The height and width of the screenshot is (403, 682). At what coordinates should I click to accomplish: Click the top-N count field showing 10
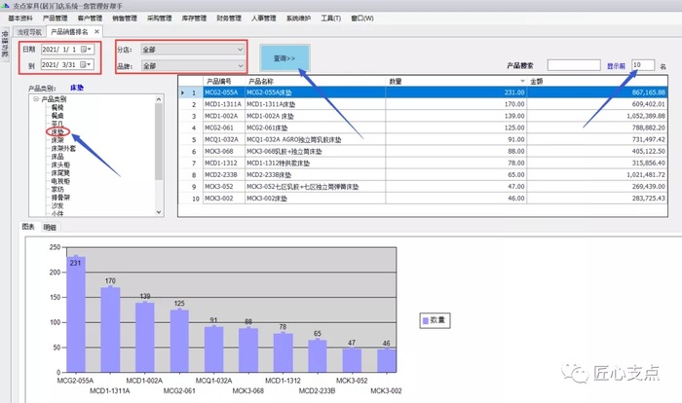[x=643, y=65]
